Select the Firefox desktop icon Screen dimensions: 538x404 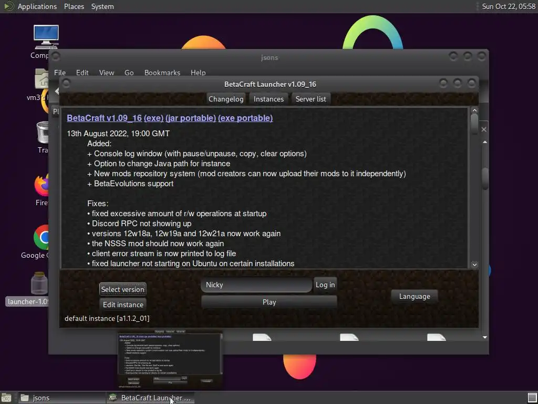(41, 185)
